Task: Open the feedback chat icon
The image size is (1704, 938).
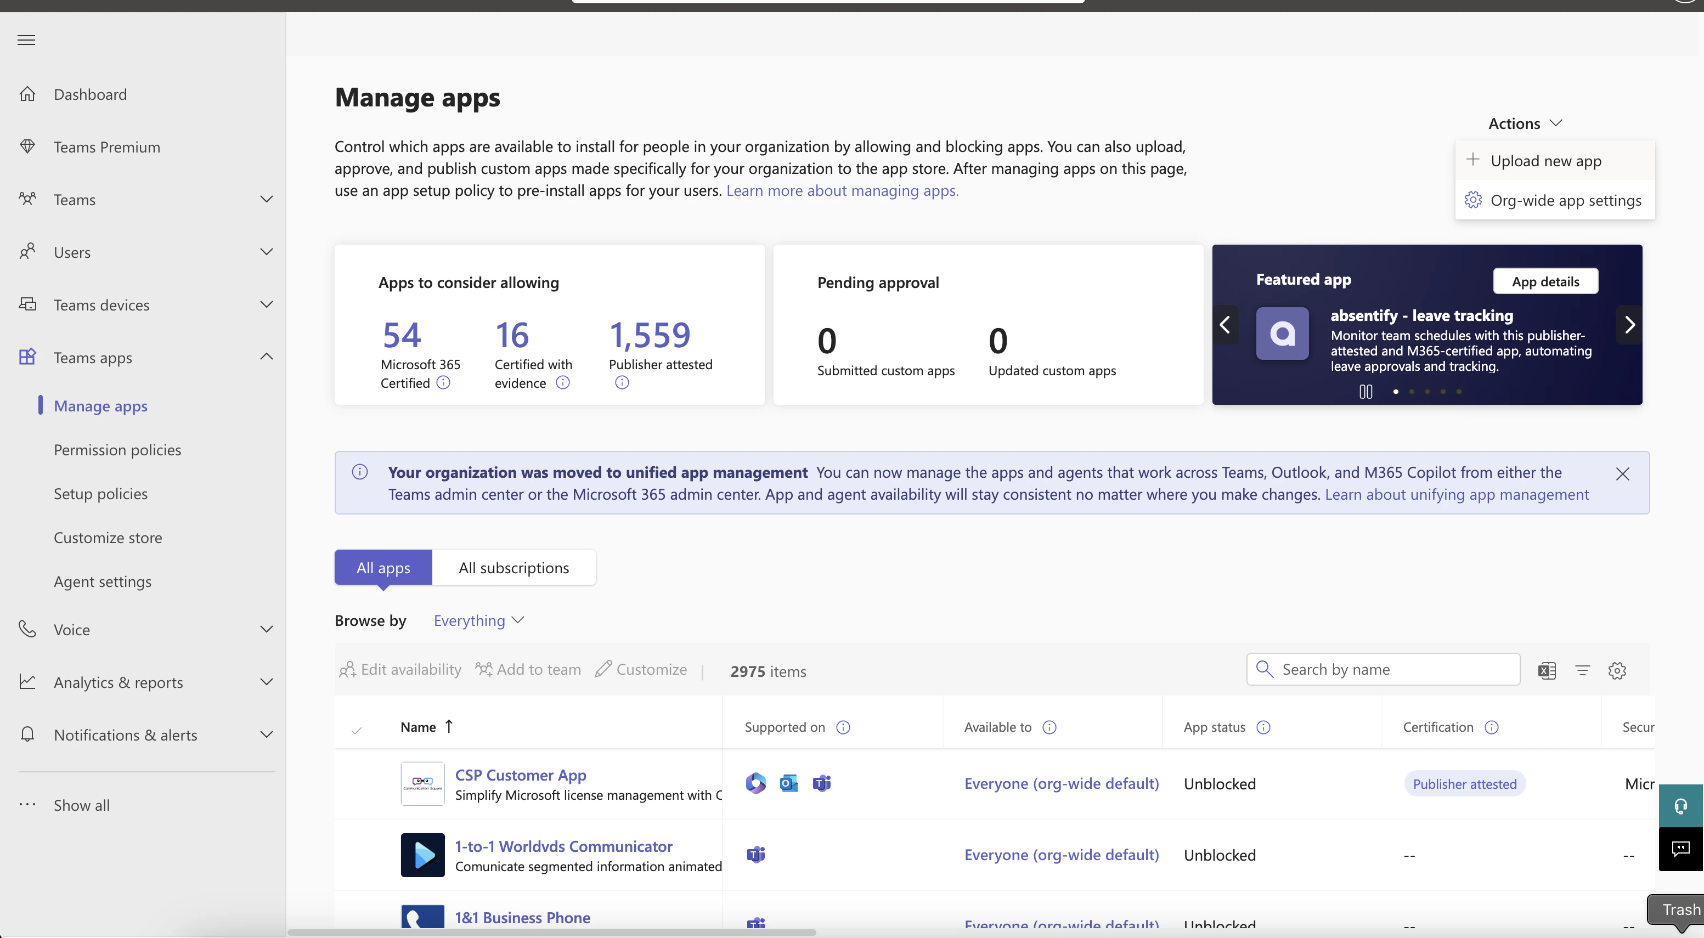Action: tap(1681, 849)
